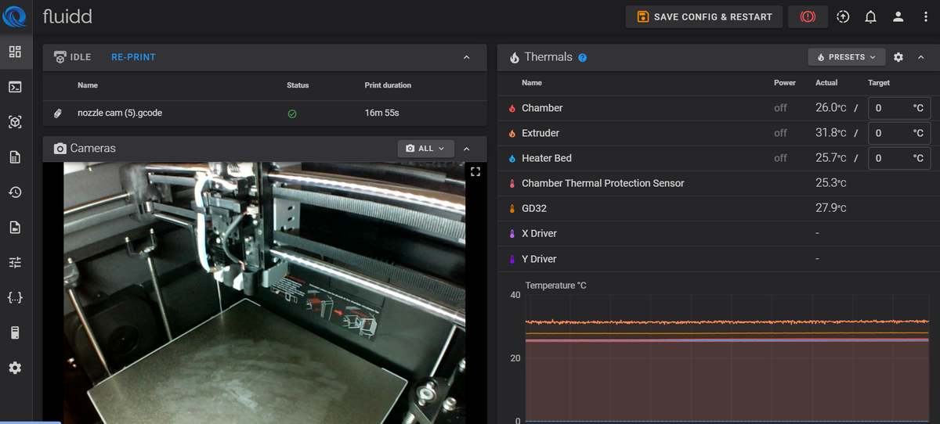Click the RE-PRINT link
Image resolution: width=940 pixels, height=424 pixels.
click(133, 57)
